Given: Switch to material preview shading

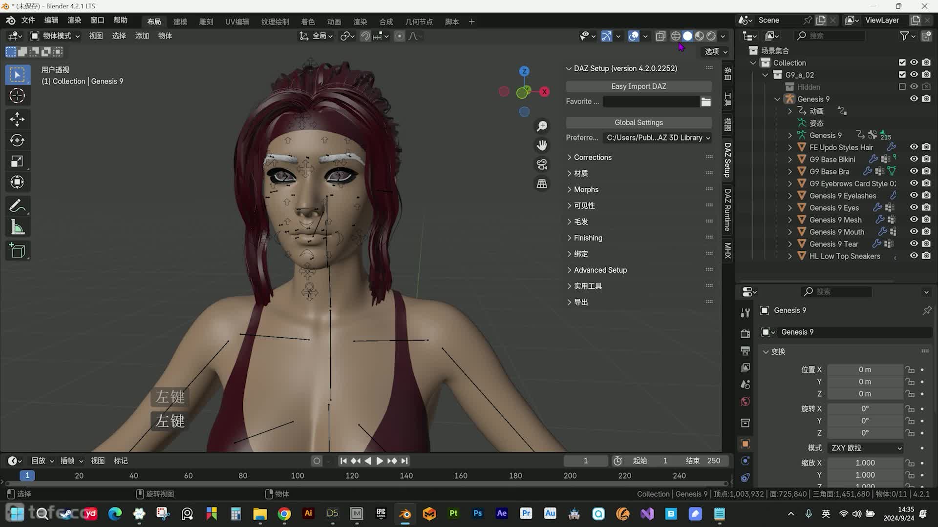Looking at the screenshot, I should [699, 36].
